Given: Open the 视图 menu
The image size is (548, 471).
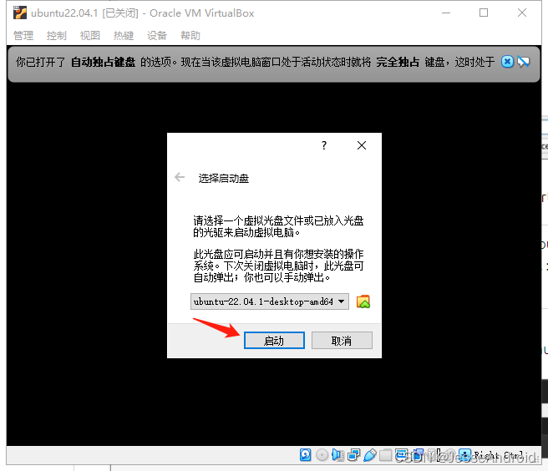Looking at the screenshot, I should point(90,35).
